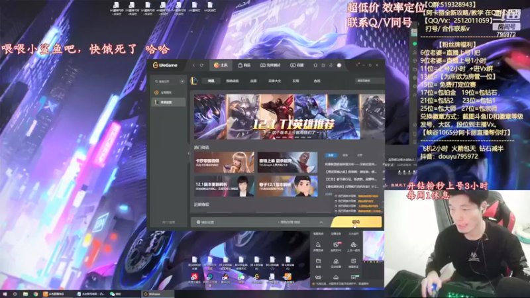Open the 英雄大全 champions sub-tab
This screenshot has width=530, height=298.
click(x=274, y=81)
